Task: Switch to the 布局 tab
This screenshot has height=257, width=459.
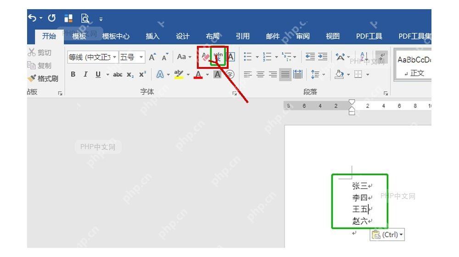Action: click(x=213, y=36)
